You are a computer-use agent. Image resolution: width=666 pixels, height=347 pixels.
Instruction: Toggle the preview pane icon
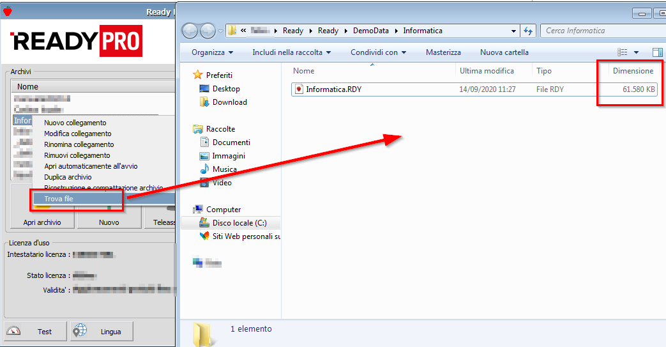pyautogui.click(x=658, y=52)
